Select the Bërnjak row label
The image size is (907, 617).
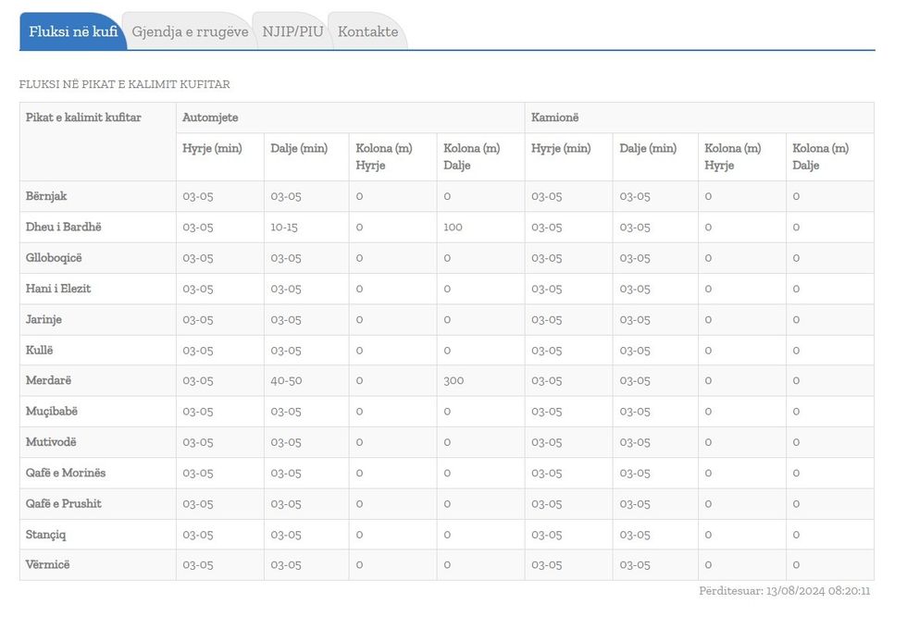[x=46, y=196]
